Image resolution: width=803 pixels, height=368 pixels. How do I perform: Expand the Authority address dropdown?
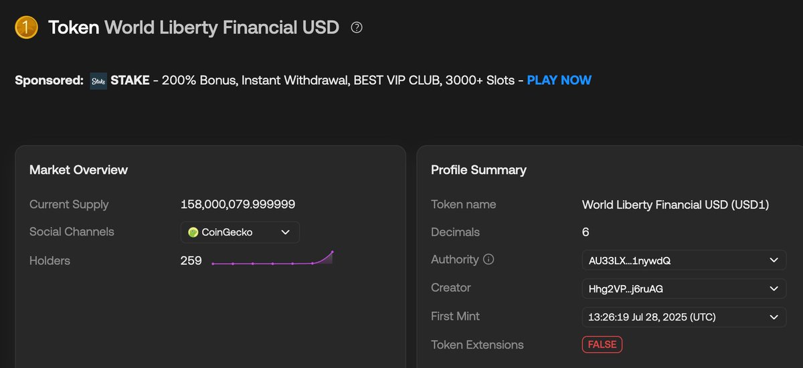(x=684, y=260)
